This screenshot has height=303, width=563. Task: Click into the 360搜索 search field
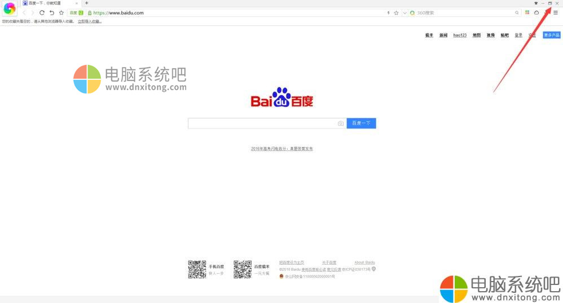(465, 13)
